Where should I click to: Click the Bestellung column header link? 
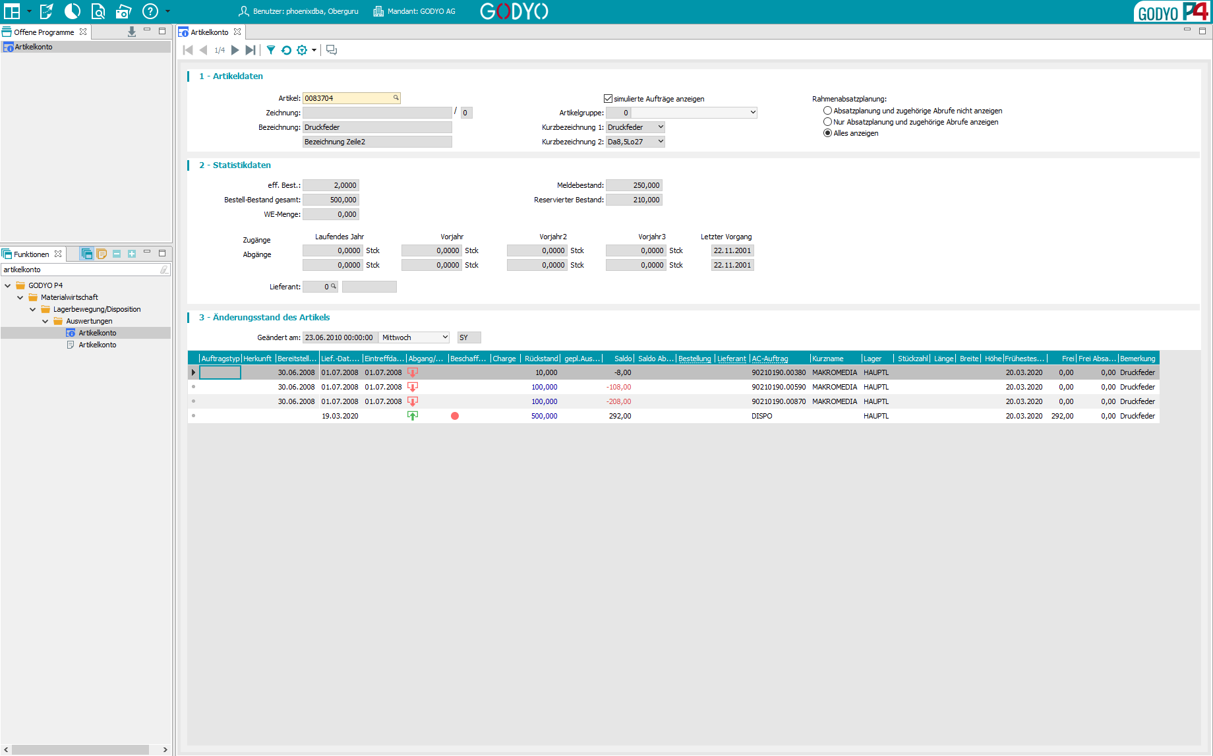[x=695, y=359]
